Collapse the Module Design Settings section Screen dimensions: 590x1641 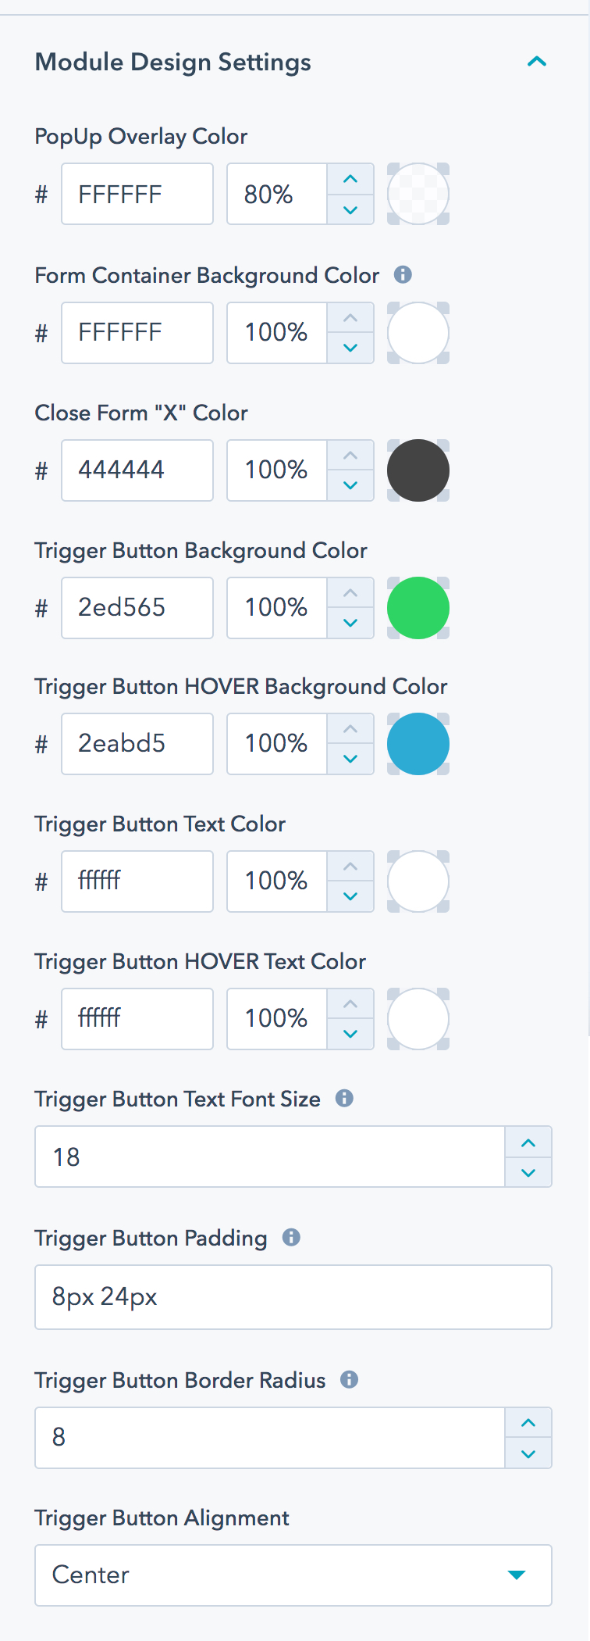pos(536,61)
